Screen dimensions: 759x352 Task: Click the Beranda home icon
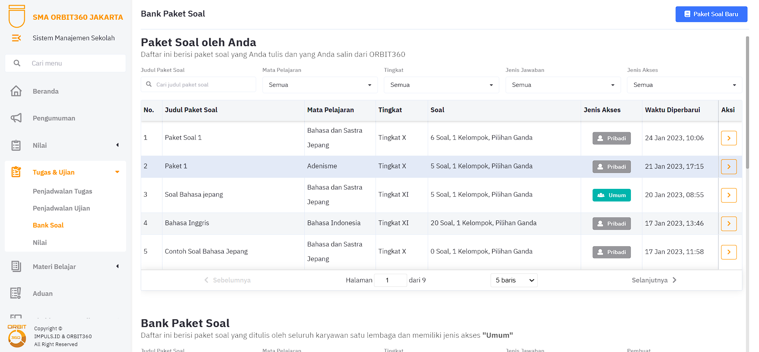(x=16, y=91)
